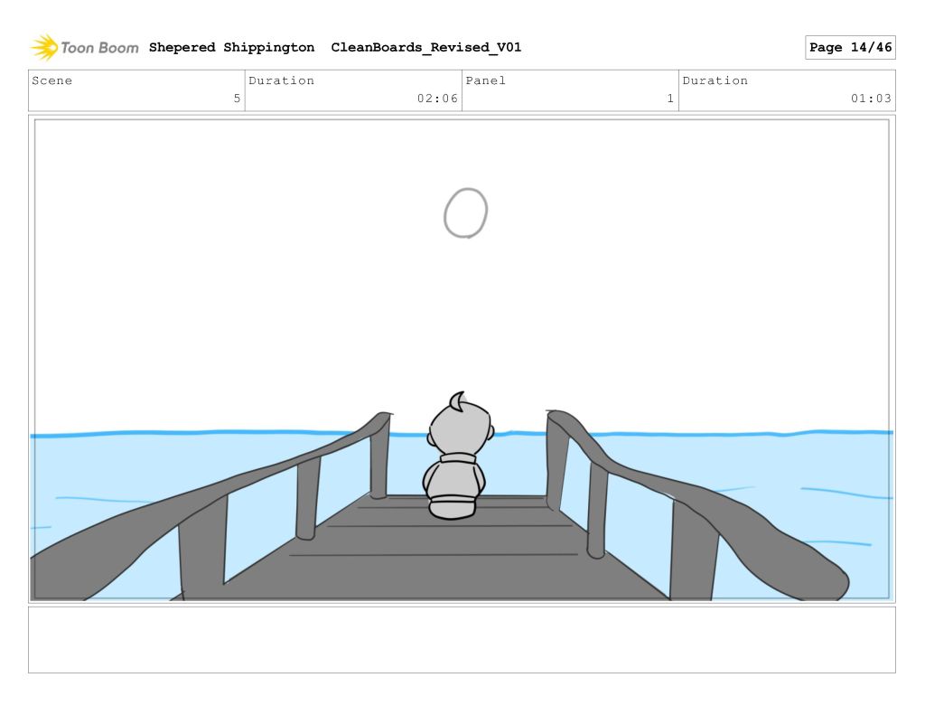Viewport: 925px width, 715px height.
Task: Select the panel number 1 value
Action: pos(670,99)
